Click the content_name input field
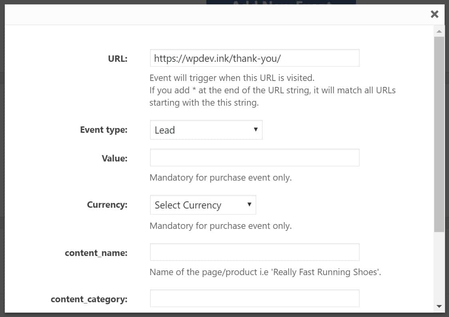The height and width of the screenshot is (317, 449). point(255,252)
